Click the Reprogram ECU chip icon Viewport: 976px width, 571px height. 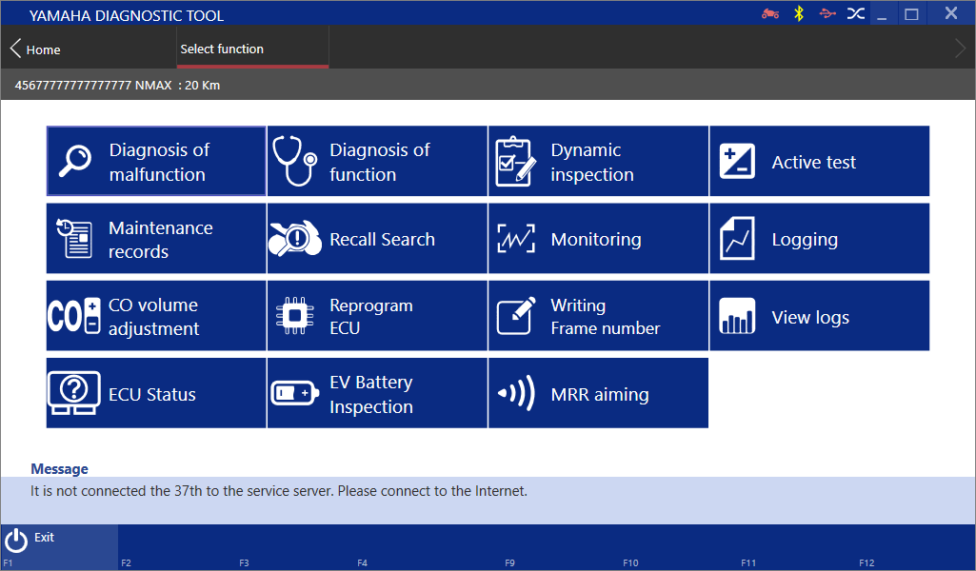295,315
